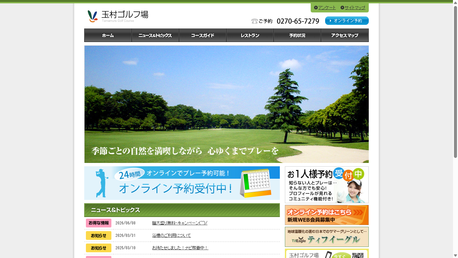Open the レストラン menu item
The width and height of the screenshot is (458, 258).
point(250,35)
